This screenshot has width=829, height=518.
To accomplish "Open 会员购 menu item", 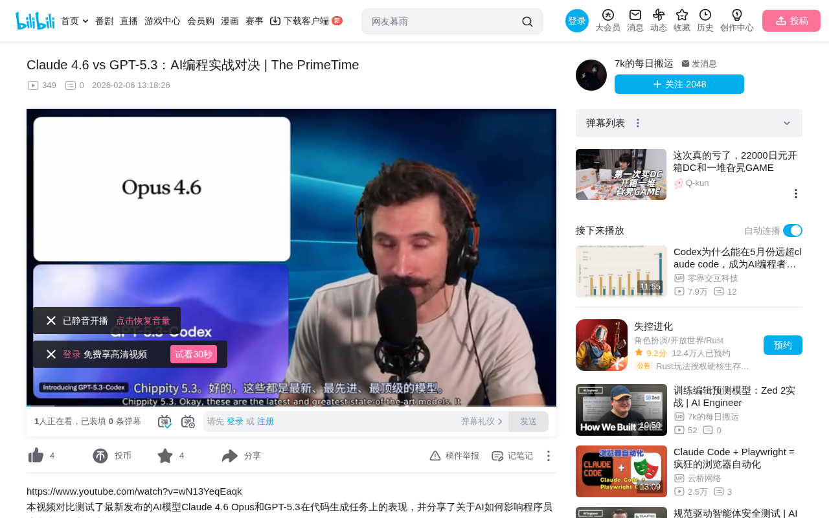I will click(x=201, y=21).
